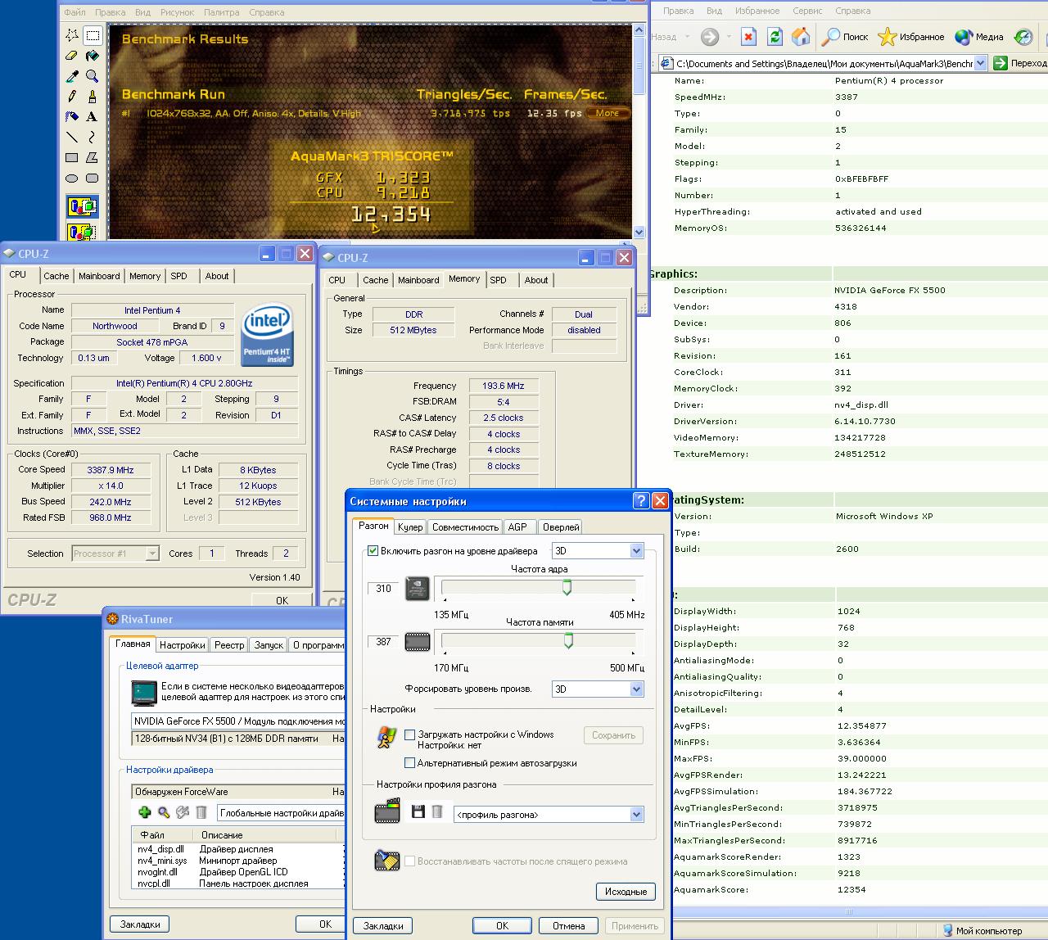Open the Forward button history dropdown arrow
Viewport: 1048px width, 940px height.
pos(728,37)
